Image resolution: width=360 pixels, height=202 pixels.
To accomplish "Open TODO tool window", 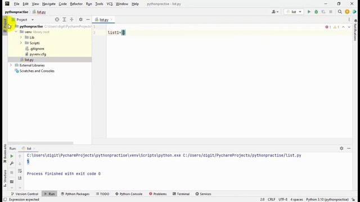I will click(x=102, y=194).
